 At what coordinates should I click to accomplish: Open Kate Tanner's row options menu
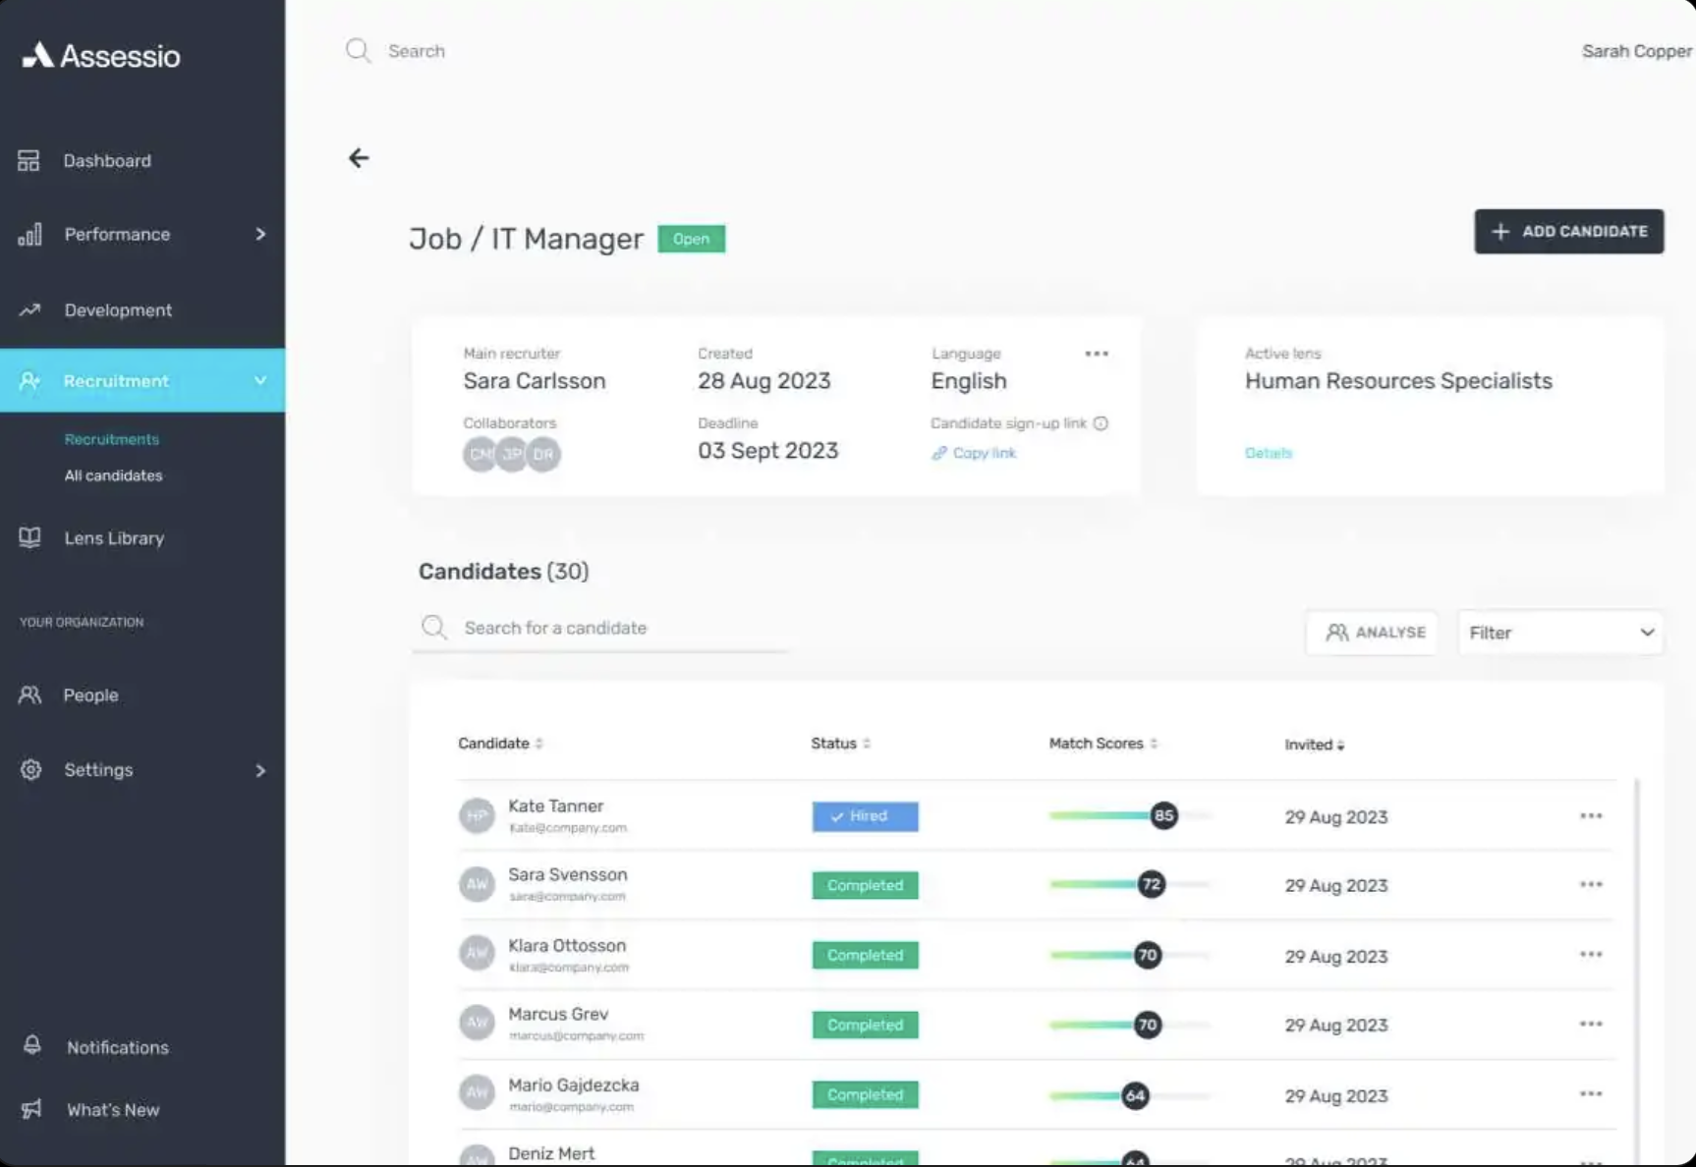(1590, 816)
